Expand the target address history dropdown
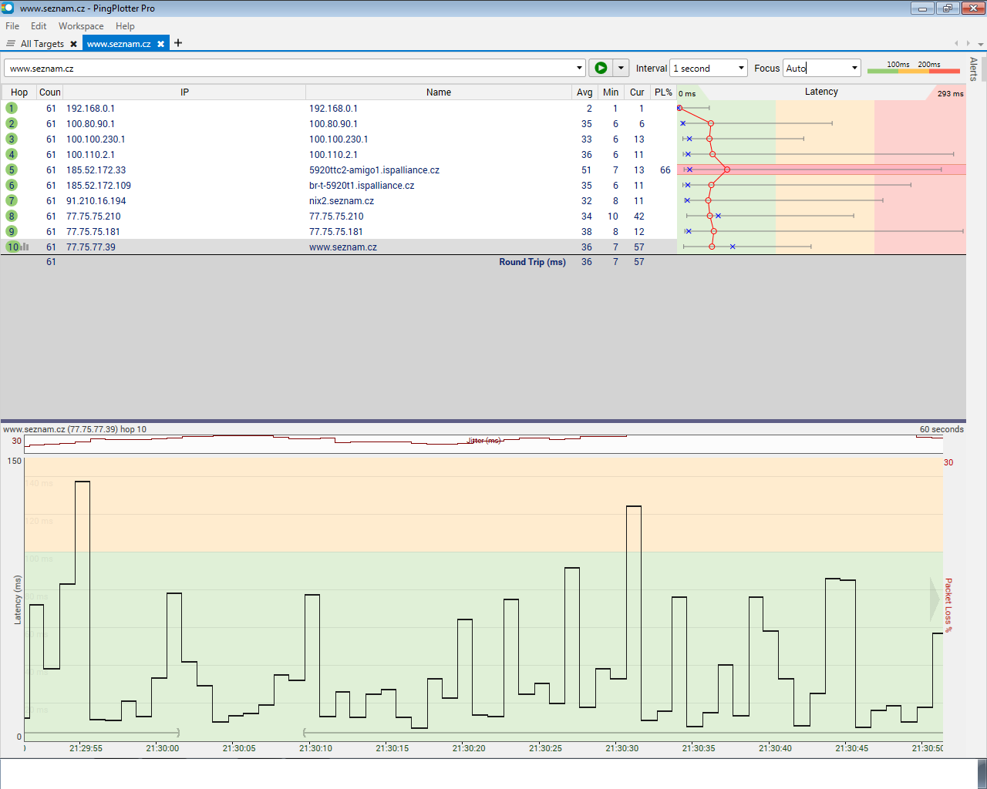 580,69
